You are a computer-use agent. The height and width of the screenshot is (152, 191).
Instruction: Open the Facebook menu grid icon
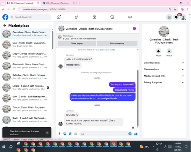tap(169, 17)
